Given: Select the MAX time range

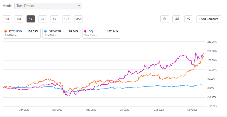Looking at the screenshot, I should click(x=78, y=19).
